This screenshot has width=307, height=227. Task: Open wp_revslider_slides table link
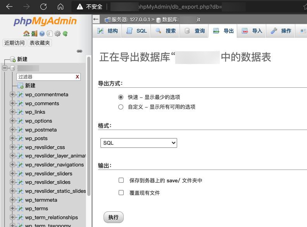pyautogui.click(x=48, y=182)
